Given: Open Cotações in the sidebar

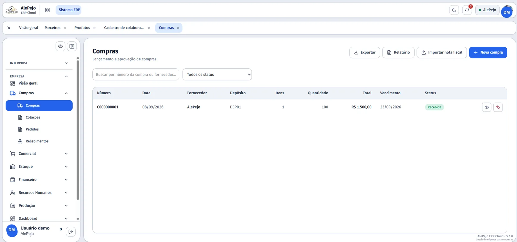Looking at the screenshot, I should 39,117.
